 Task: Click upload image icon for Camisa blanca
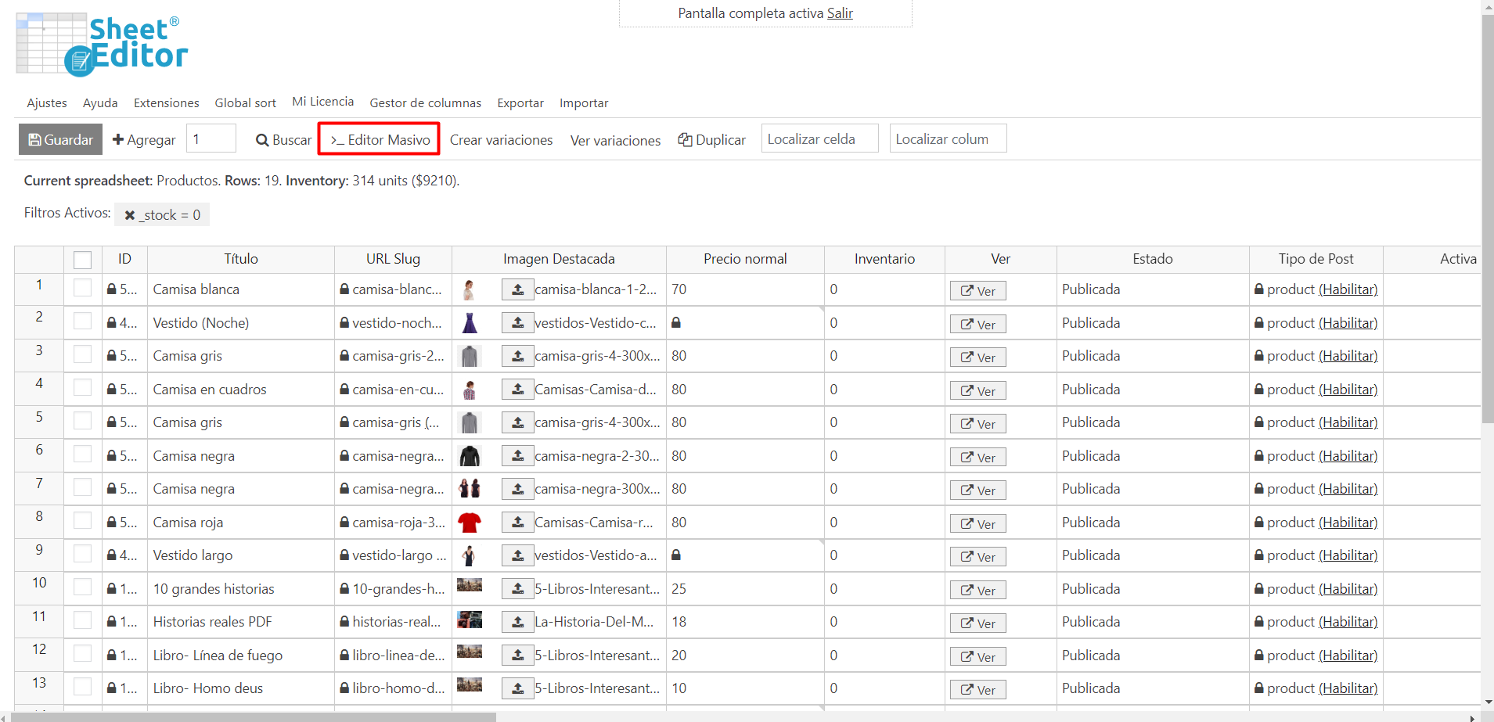tap(517, 289)
